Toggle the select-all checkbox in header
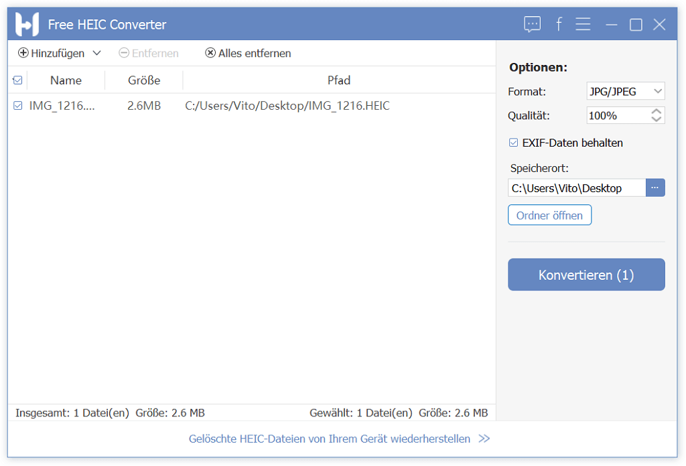This screenshot has height=466, width=686. [x=17, y=80]
